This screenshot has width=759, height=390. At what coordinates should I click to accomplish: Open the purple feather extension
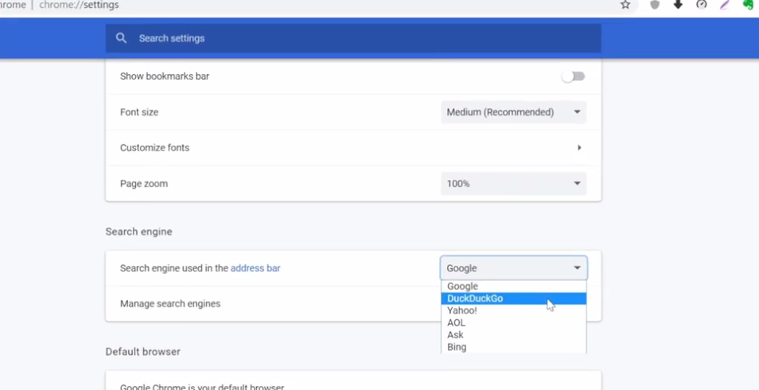(725, 5)
